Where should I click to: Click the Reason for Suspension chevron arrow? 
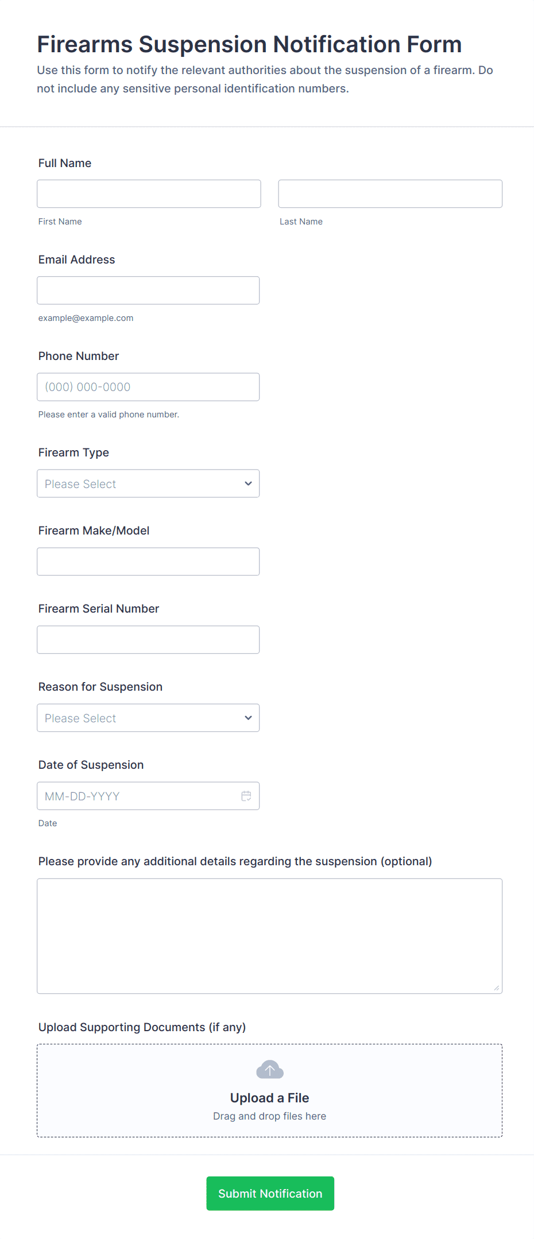click(x=248, y=718)
